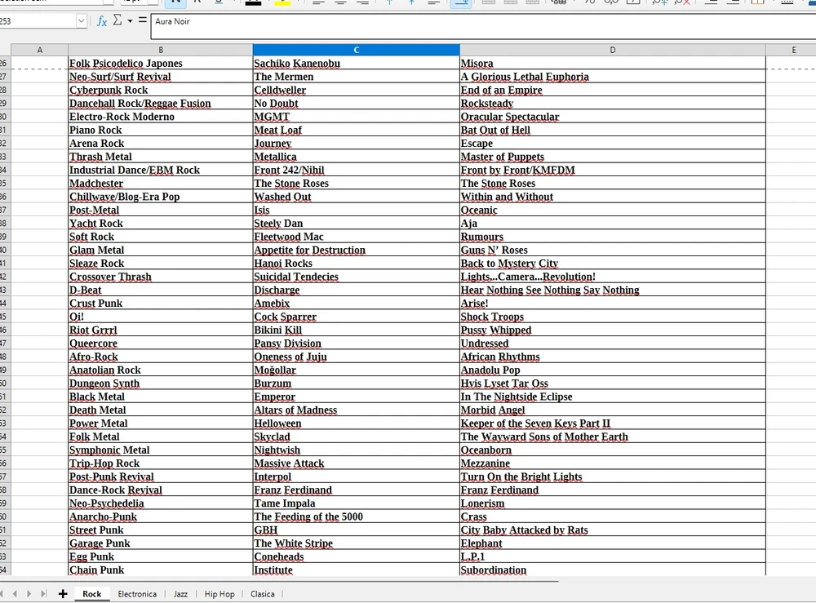Select column D header

[x=613, y=50]
